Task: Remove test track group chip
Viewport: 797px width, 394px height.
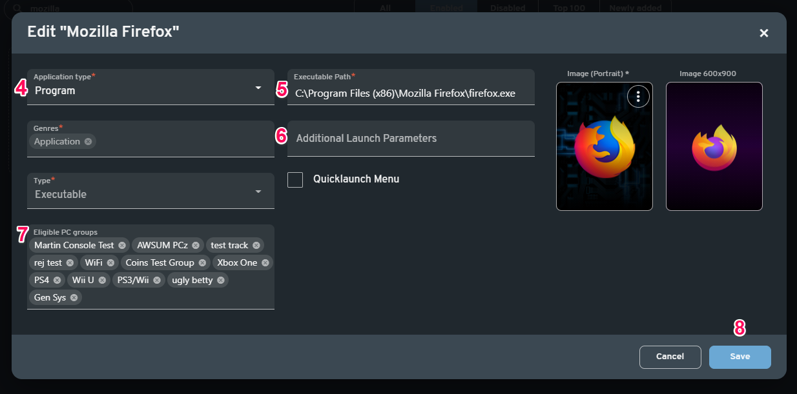Action: [256, 245]
